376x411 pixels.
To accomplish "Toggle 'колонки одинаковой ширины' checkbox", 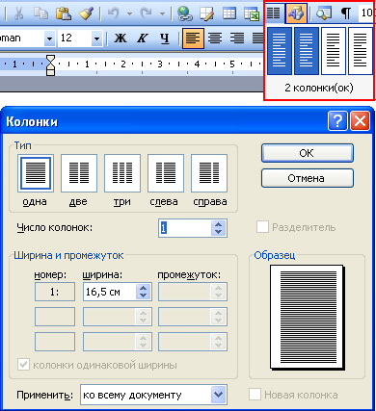I will 23,365.
